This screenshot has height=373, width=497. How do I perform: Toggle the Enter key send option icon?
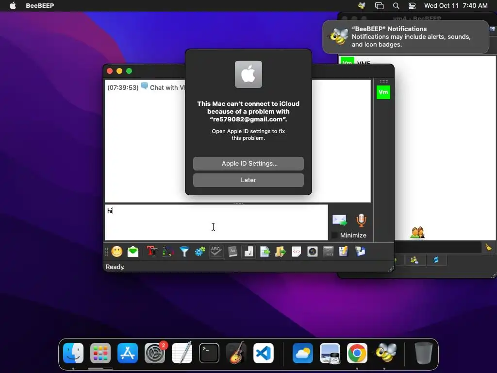click(248, 252)
